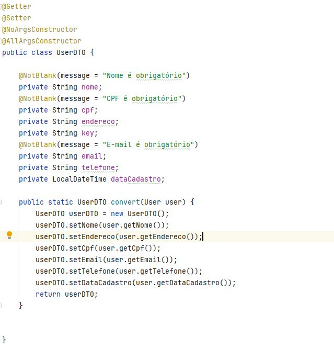The height and width of the screenshot is (349, 334).
Task: Click the endereco field name
Action: pyautogui.click(x=98, y=122)
